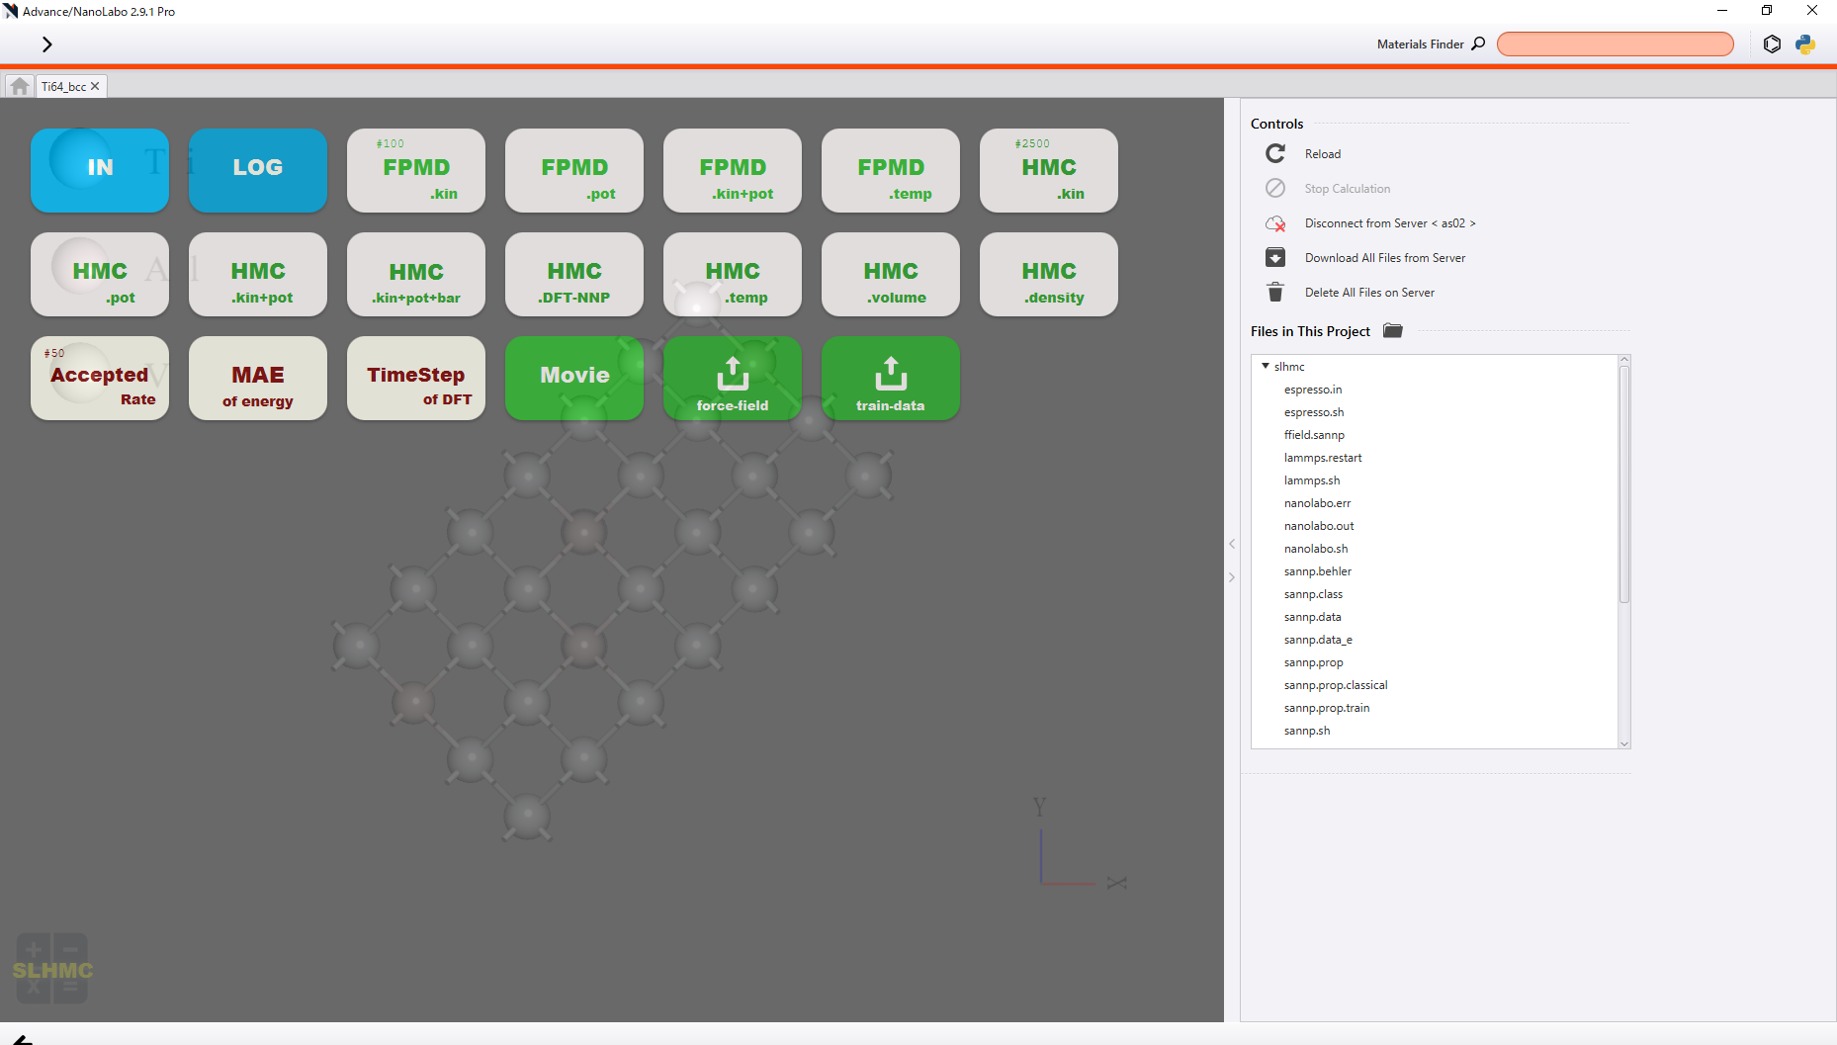The image size is (1837, 1045).
Task: Click the Download All Files icon
Action: [x=1275, y=257]
